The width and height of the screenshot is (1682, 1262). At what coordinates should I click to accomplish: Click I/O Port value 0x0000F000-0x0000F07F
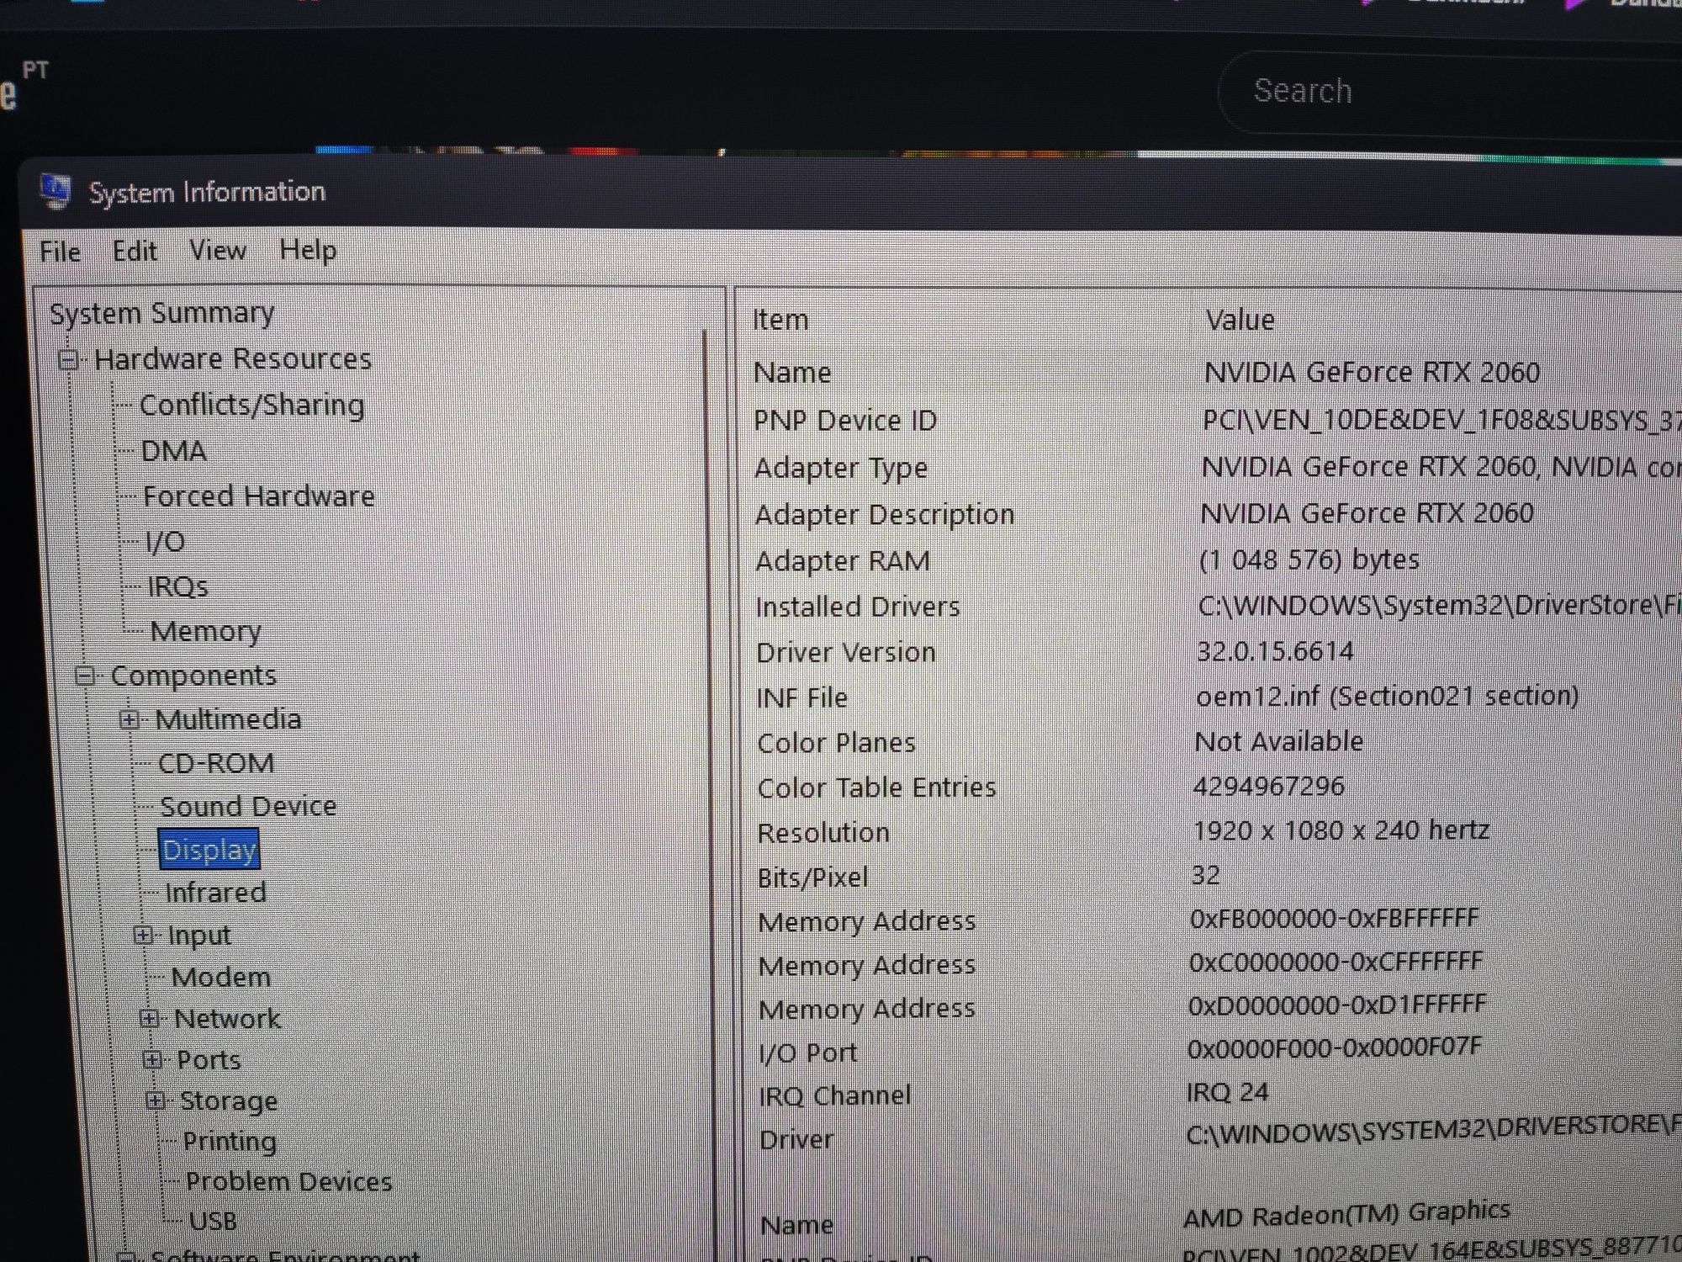(1334, 1047)
